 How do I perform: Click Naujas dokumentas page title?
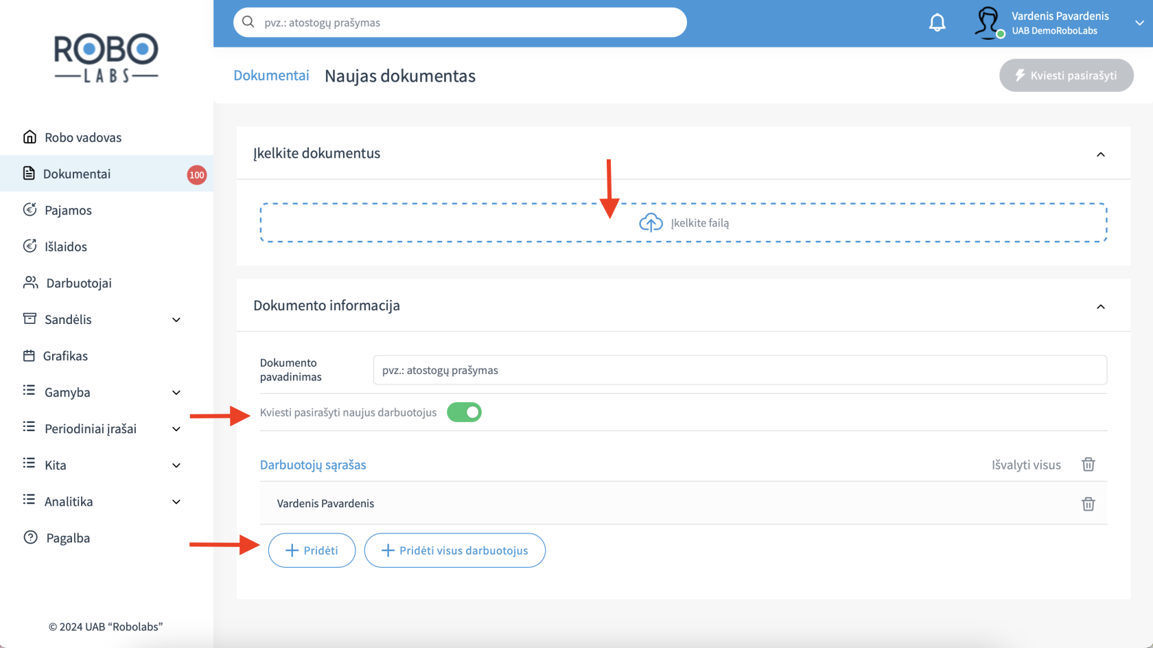coord(400,76)
